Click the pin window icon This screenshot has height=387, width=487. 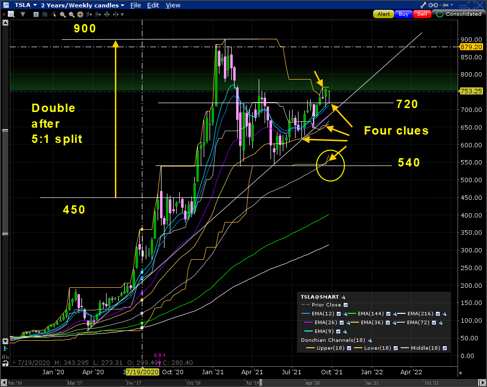[x=444, y=5]
